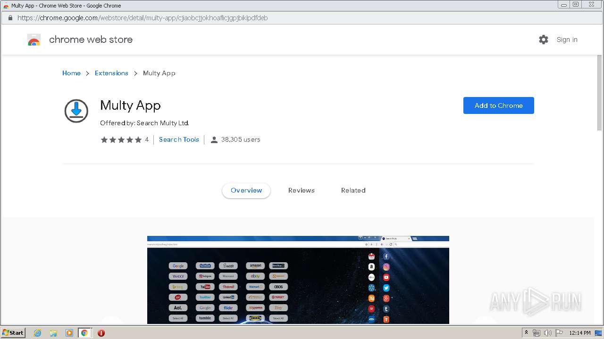Open the Extensions breadcrumb link
This screenshot has height=339, width=604.
point(111,73)
